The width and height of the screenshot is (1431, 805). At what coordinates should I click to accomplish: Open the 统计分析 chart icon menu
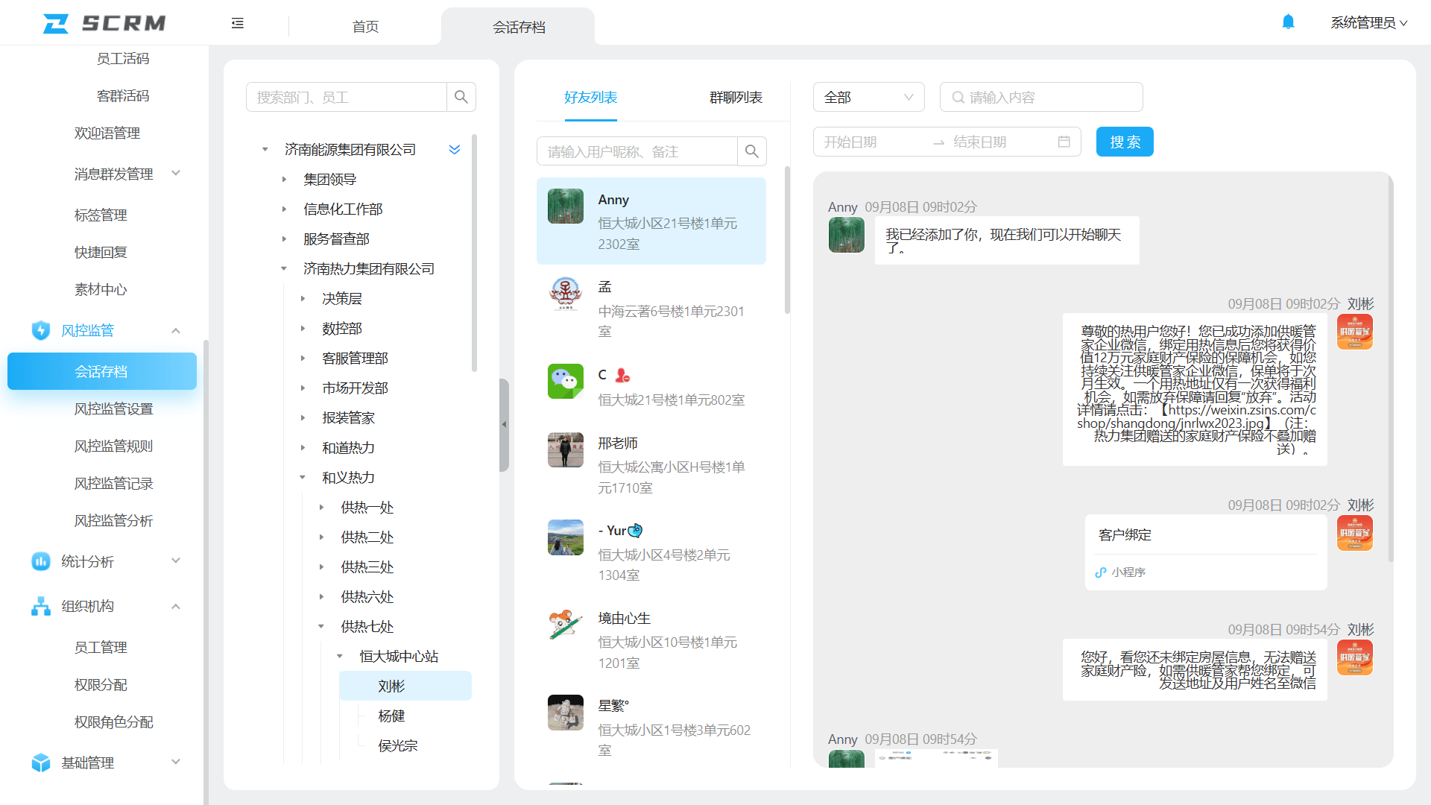point(40,561)
